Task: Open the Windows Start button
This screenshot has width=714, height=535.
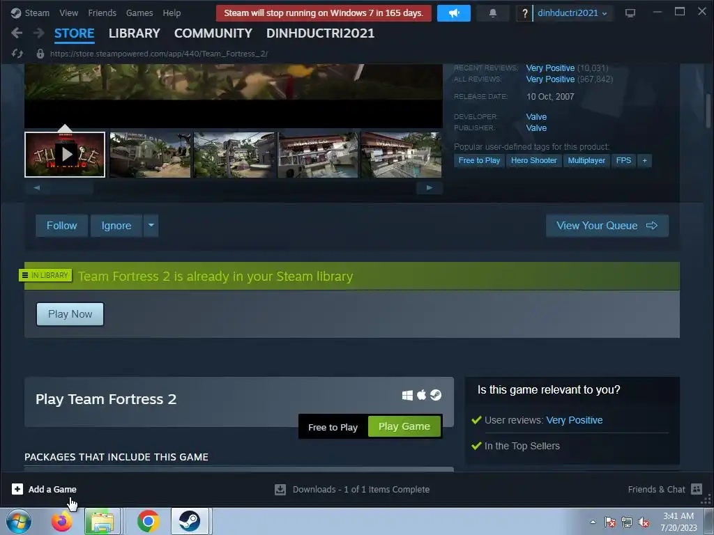Action: [19, 521]
